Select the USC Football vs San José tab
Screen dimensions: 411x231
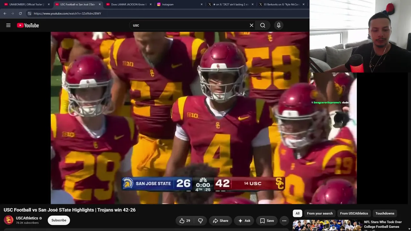pos(77,4)
